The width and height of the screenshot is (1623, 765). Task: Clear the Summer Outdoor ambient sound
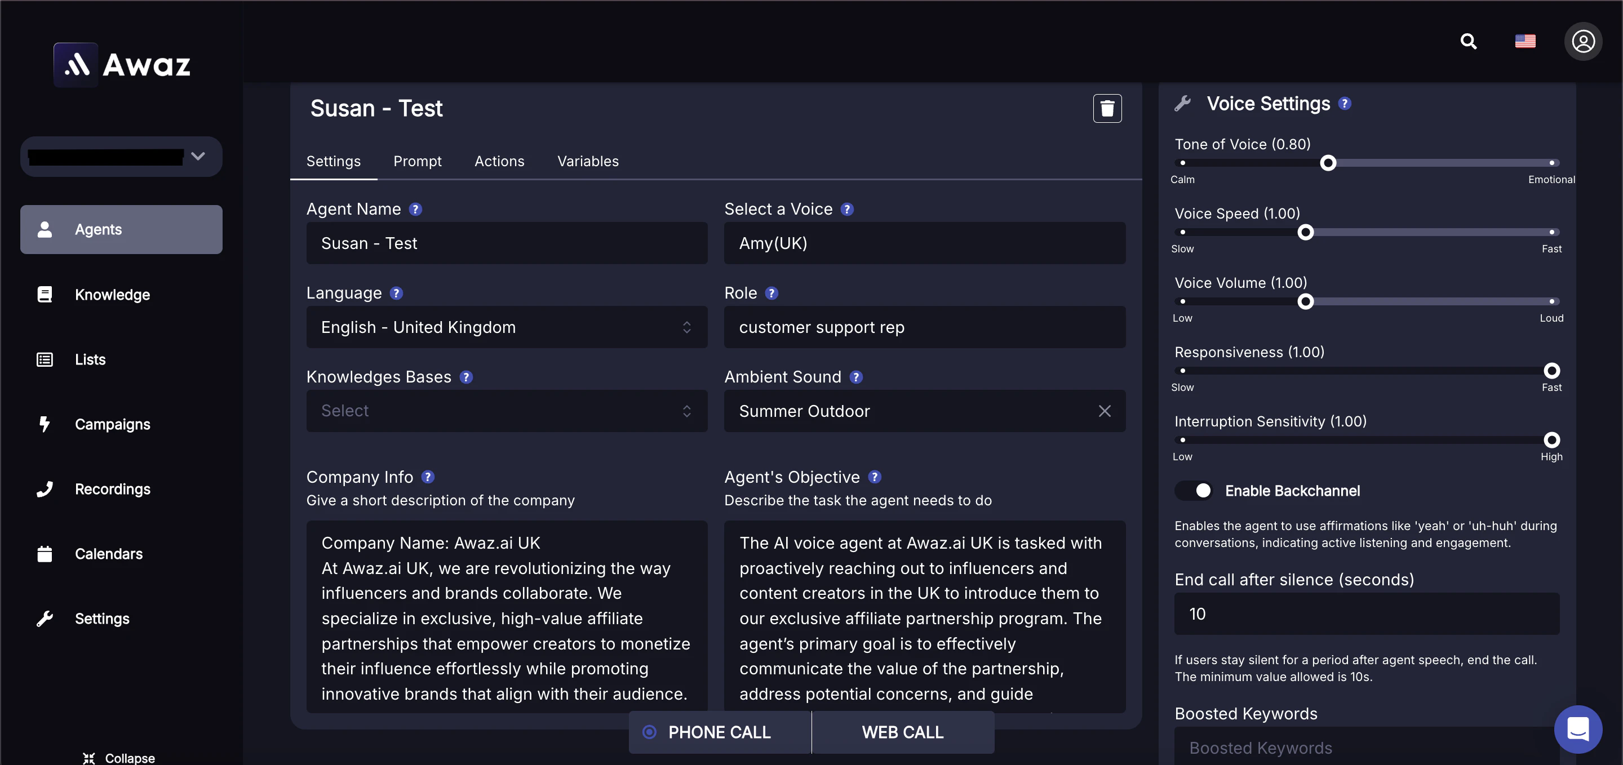coord(1104,411)
